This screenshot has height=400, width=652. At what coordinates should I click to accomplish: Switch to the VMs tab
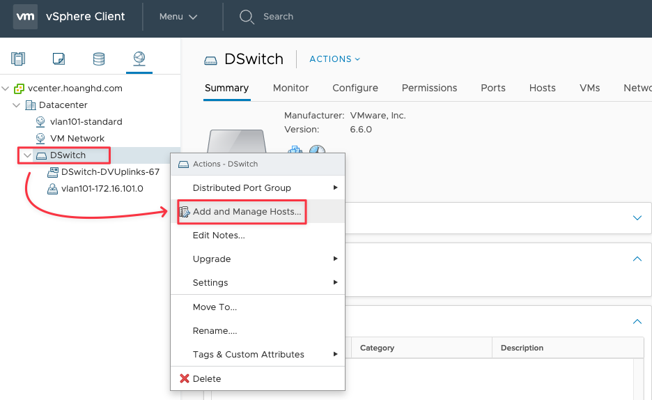point(589,88)
